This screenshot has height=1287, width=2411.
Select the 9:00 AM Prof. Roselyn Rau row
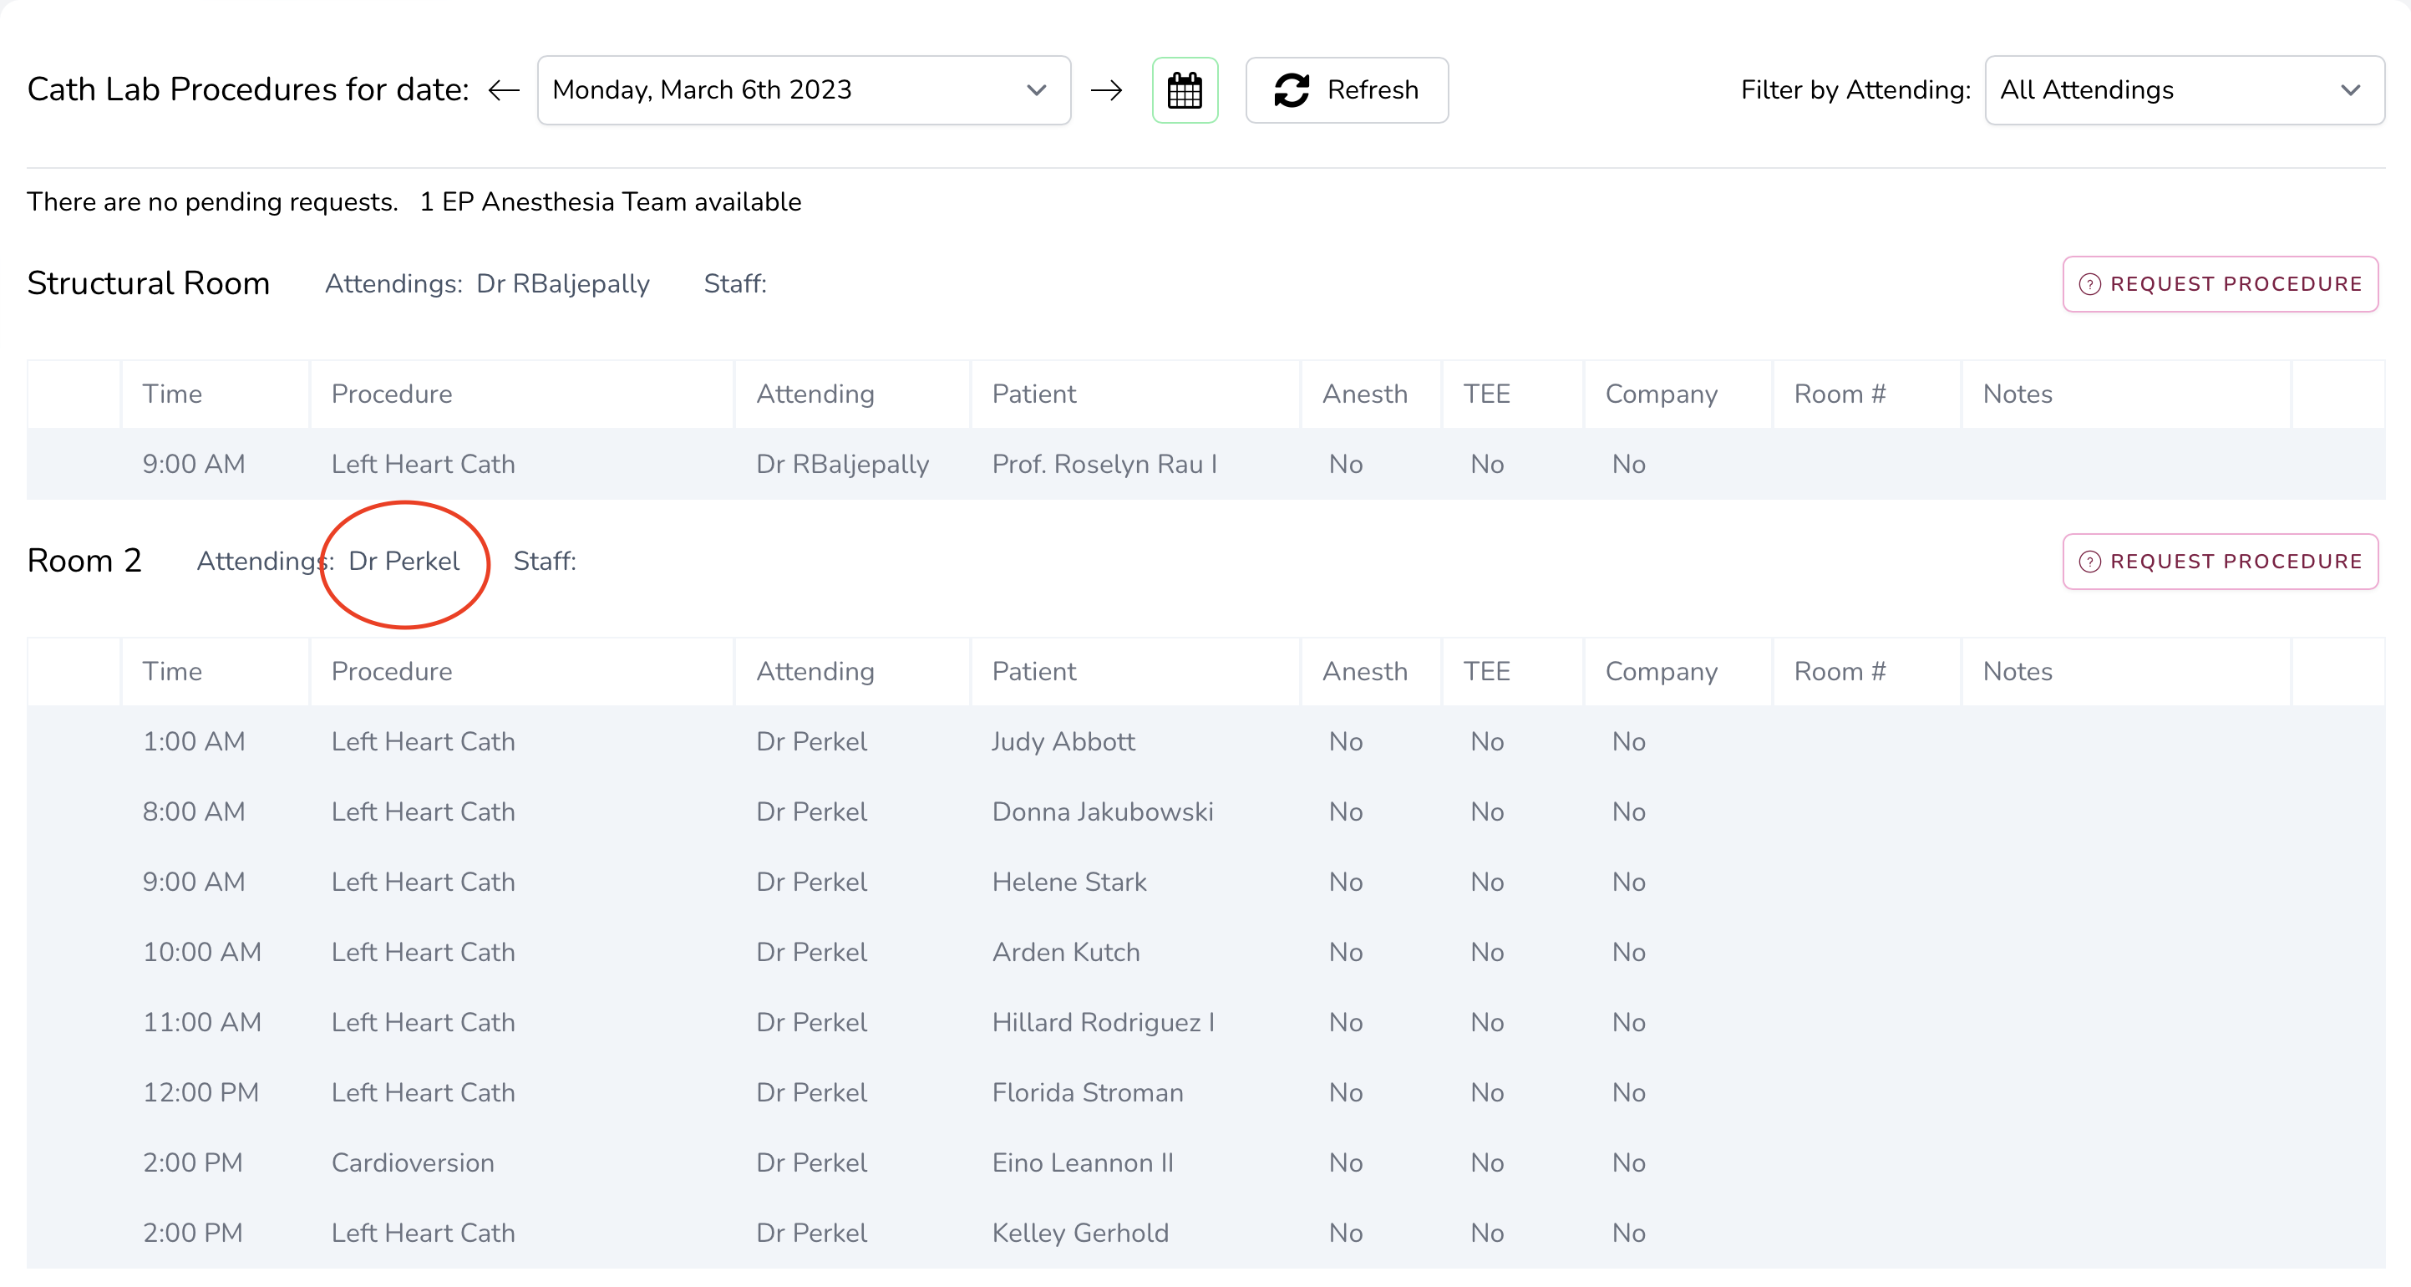[x=1104, y=463]
